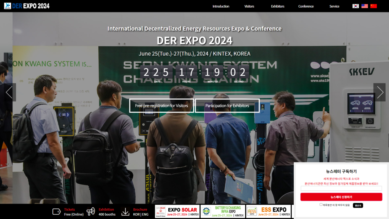Image resolution: width=389 pixels, height=219 pixels.
Task: Click the International Decentralized Energy Resources Expo title
Action: [x=194, y=29]
